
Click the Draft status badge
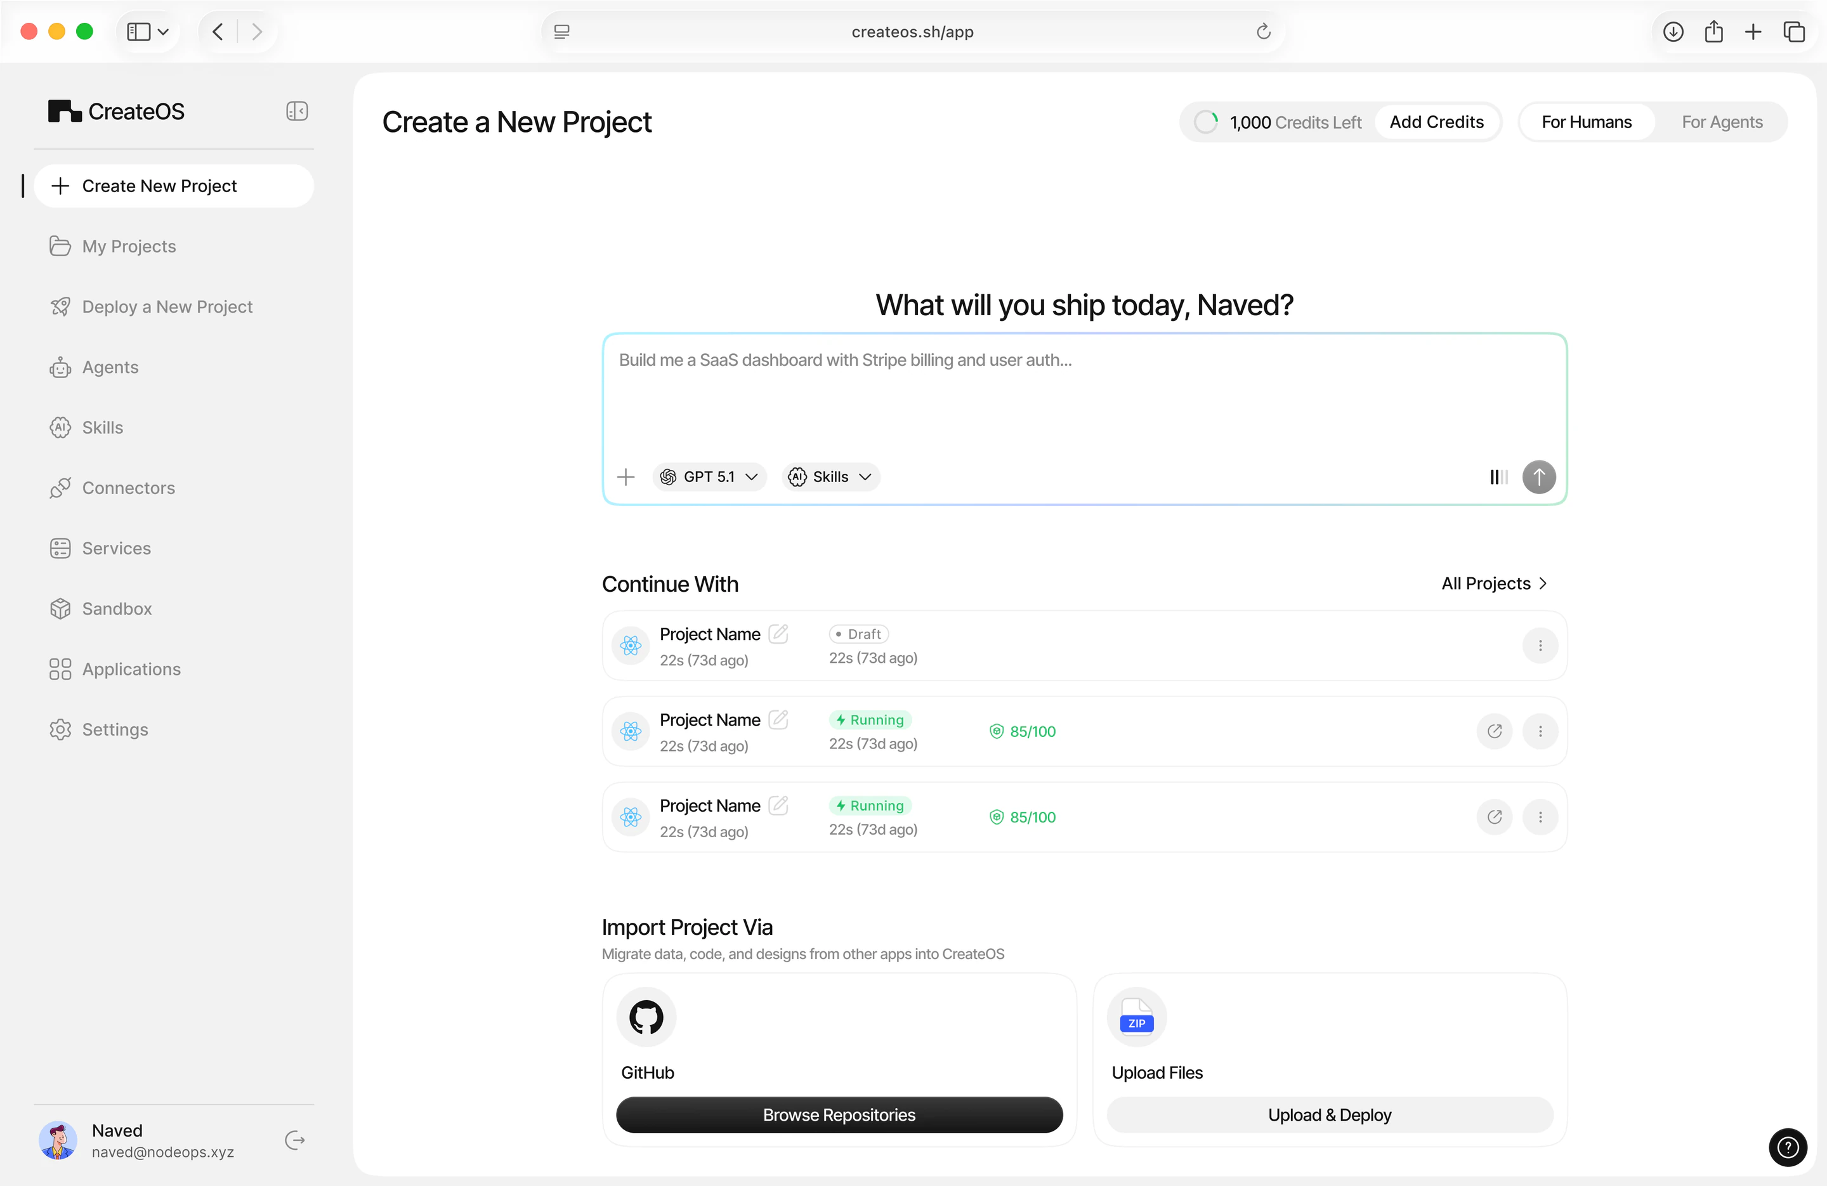(858, 634)
